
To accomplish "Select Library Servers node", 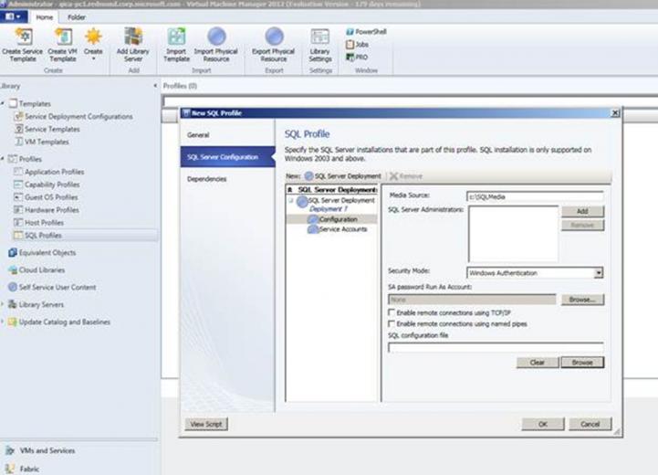I will [41, 304].
